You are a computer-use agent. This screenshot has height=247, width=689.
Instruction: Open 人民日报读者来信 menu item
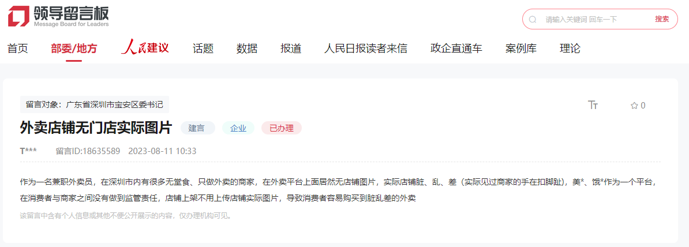click(366, 48)
